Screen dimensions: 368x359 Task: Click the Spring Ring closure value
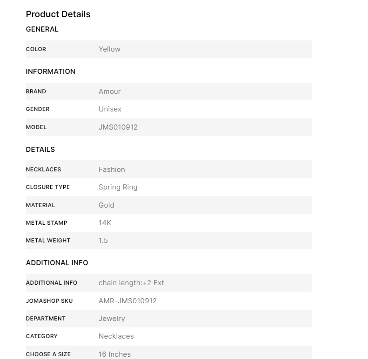(118, 187)
